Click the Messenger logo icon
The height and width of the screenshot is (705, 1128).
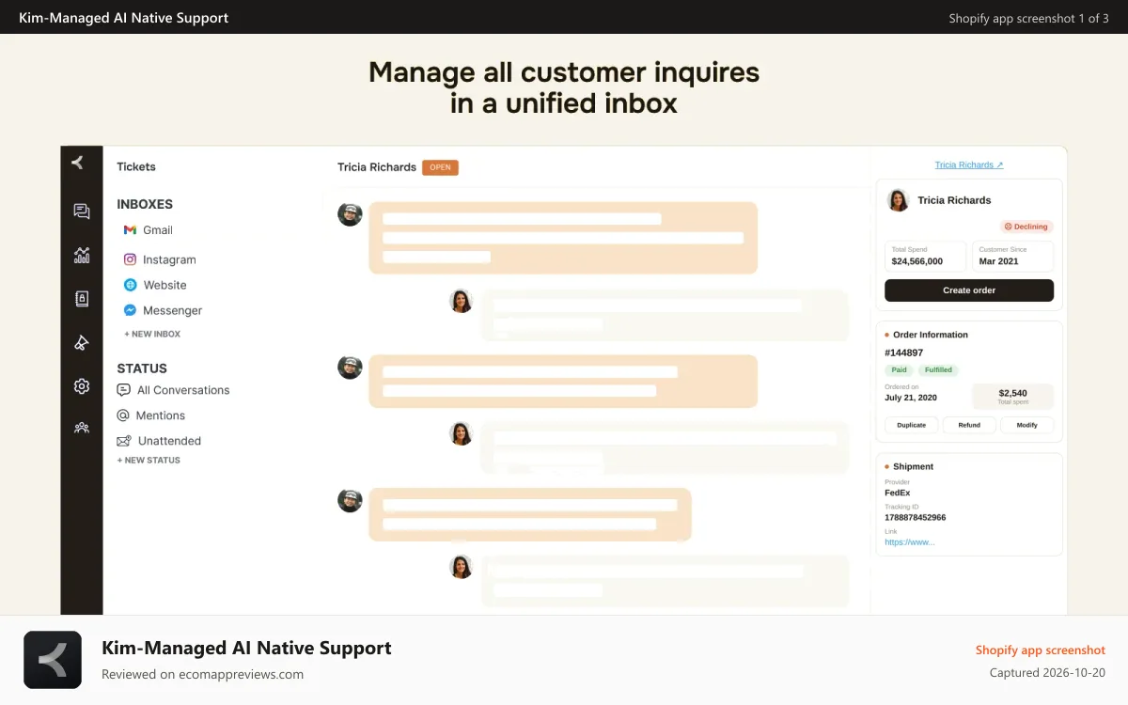coord(130,310)
